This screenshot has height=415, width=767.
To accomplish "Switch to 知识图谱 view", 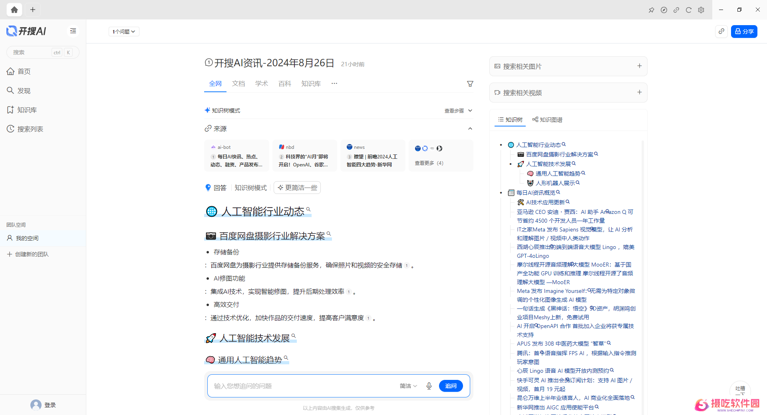I will point(547,120).
